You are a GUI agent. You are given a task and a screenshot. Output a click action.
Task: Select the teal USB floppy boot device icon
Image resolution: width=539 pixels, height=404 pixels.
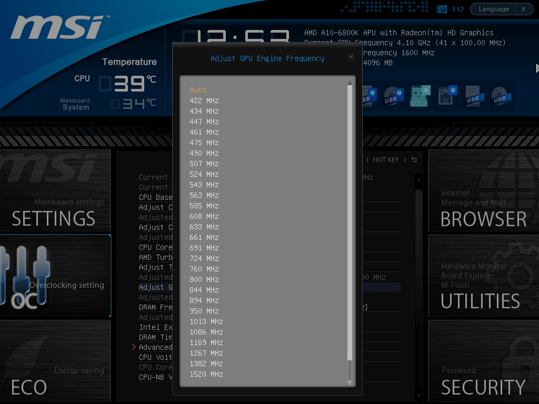(x=420, y=96)
